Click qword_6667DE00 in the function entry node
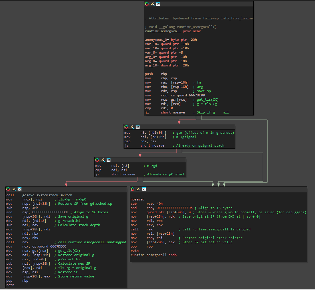The height and width of the screenshot is (290, 315). [191, 95]
